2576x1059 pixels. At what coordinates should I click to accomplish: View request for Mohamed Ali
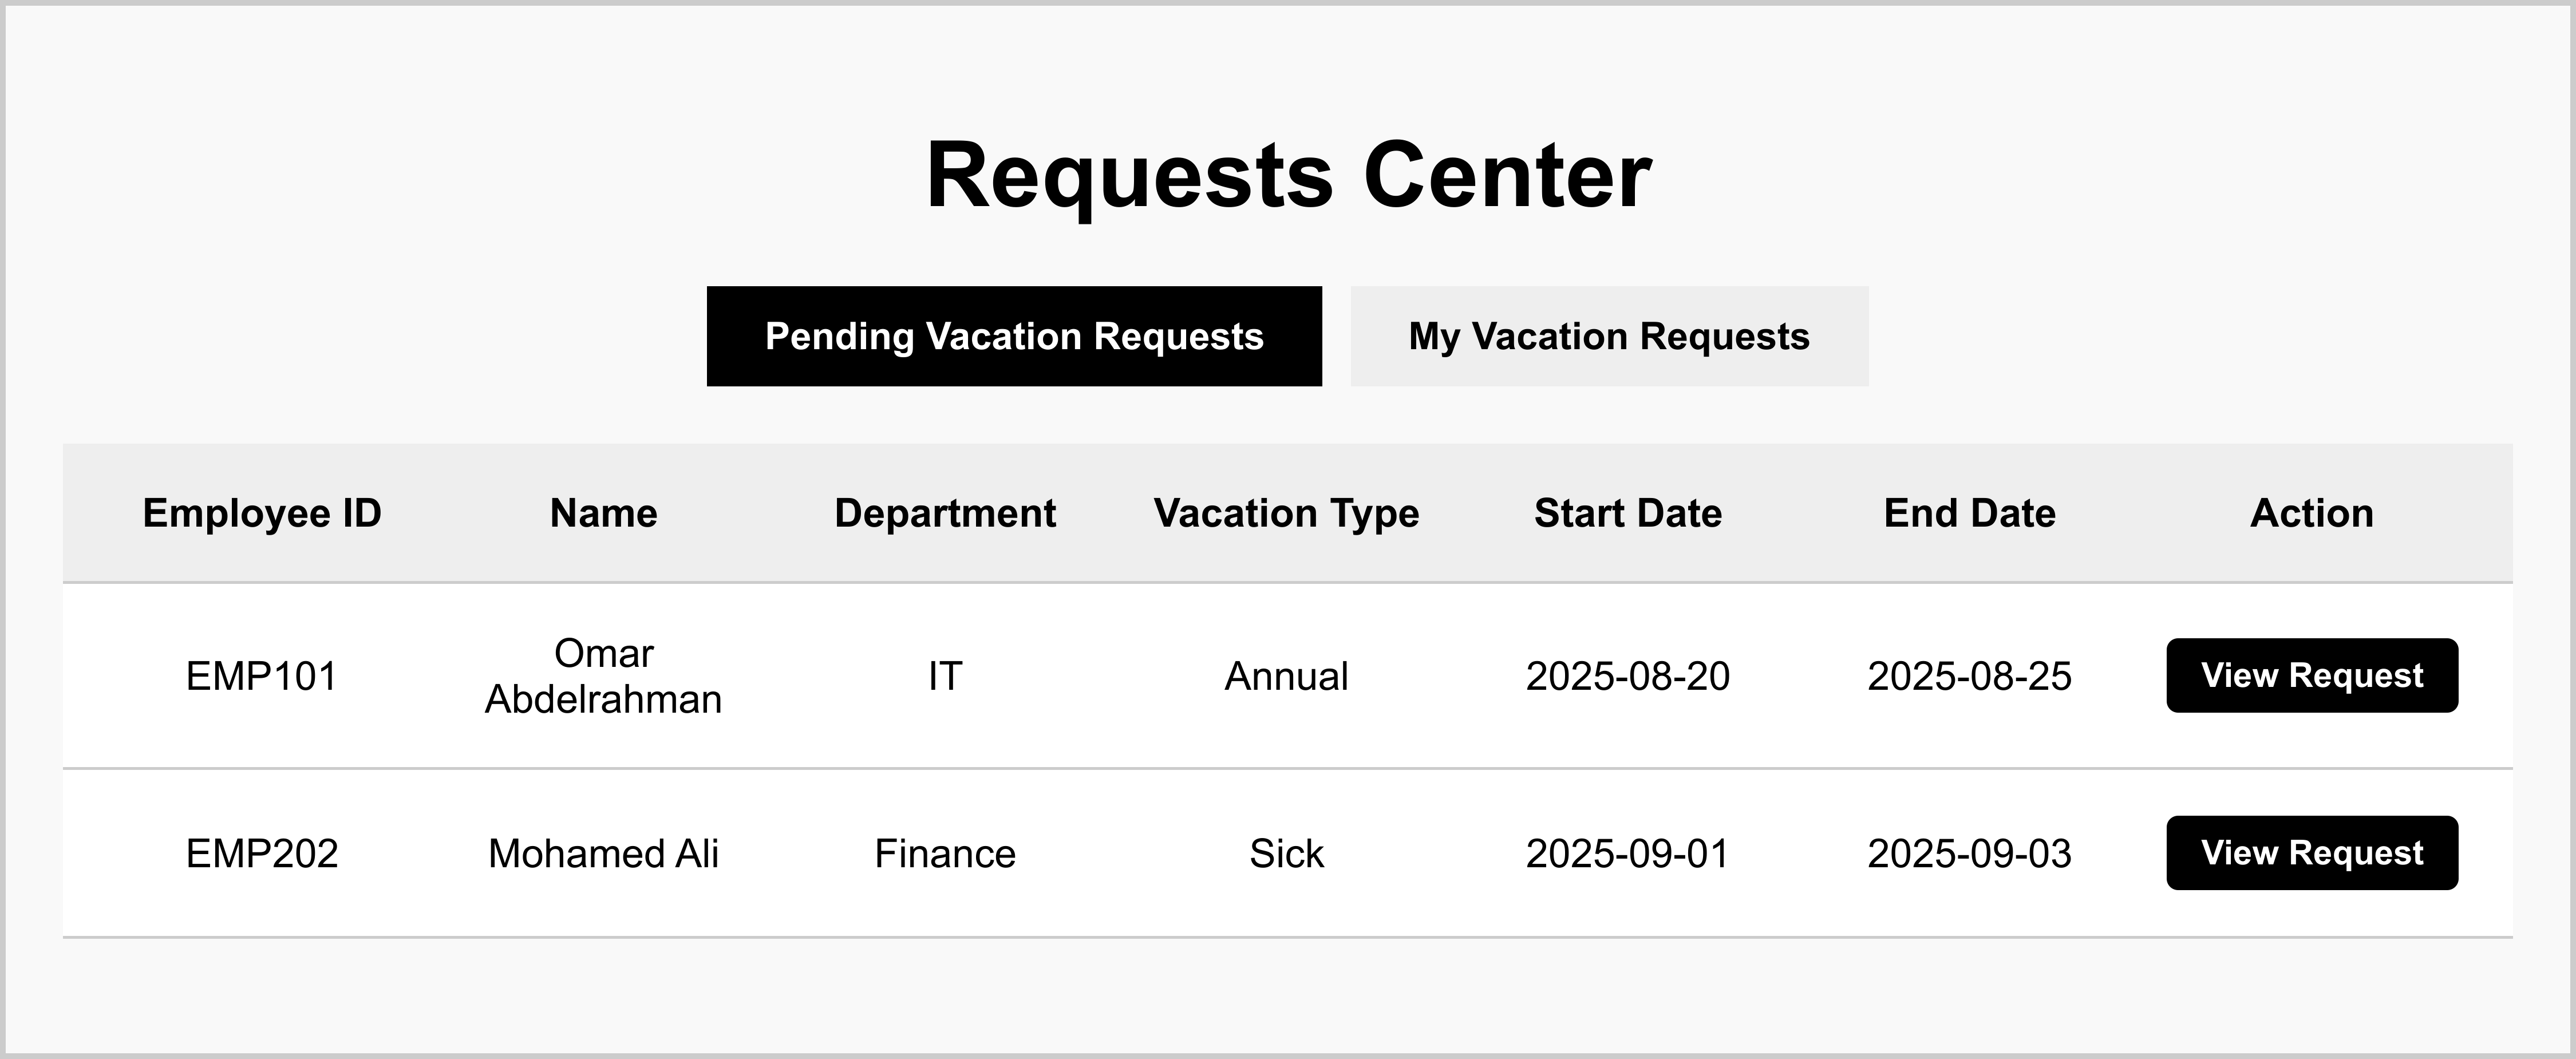pos(2311,852)
